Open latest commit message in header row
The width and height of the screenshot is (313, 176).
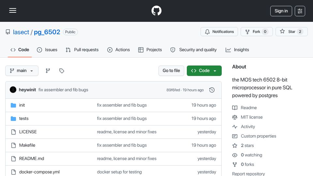63,90
